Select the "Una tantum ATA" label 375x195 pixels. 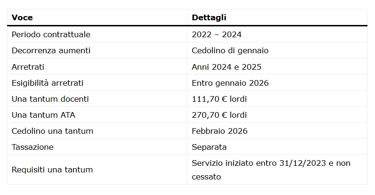(43, 115)
